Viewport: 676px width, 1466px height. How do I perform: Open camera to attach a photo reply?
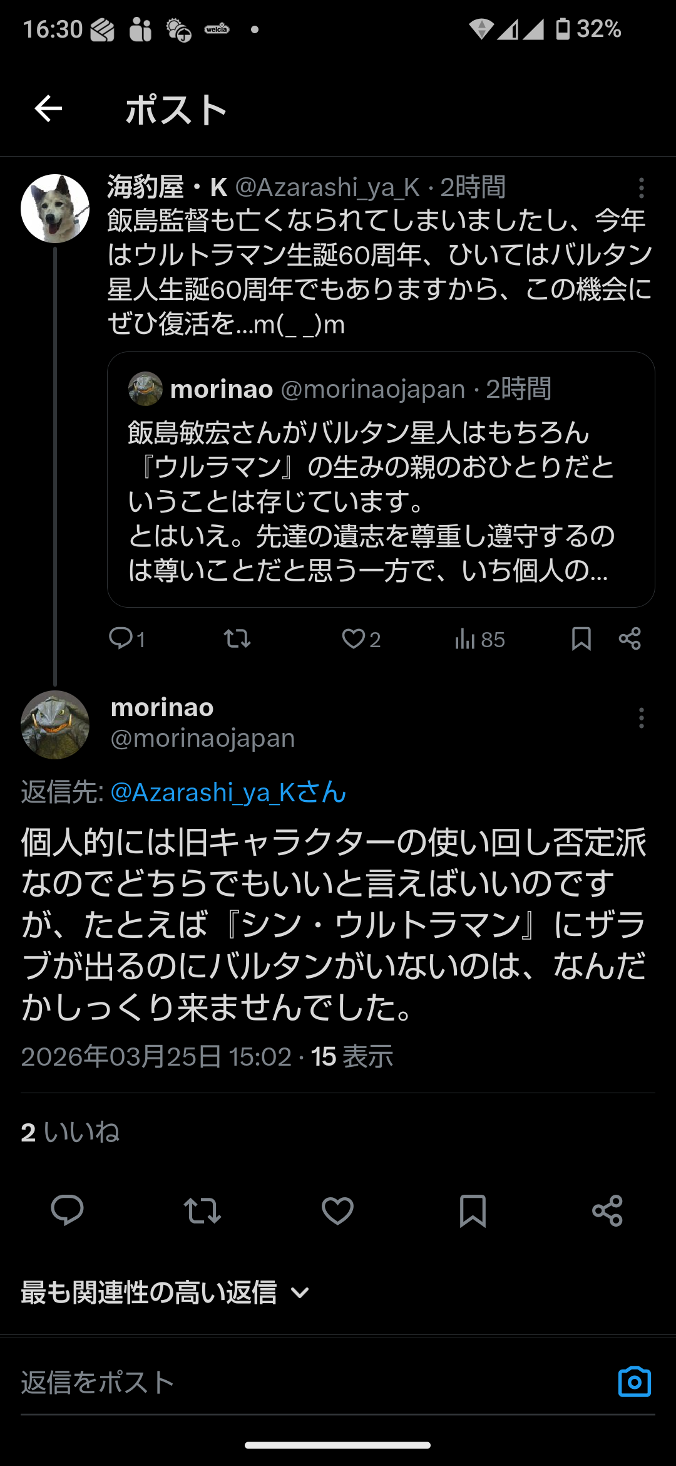coord(634,1381)
